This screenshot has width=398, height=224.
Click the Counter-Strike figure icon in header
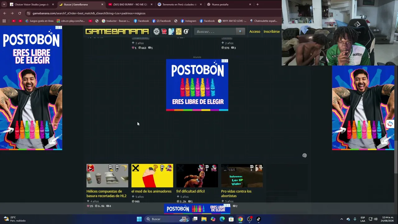186,31
